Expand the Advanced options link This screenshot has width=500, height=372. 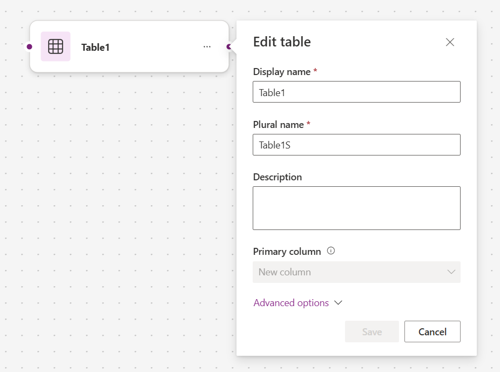[291, 303]
